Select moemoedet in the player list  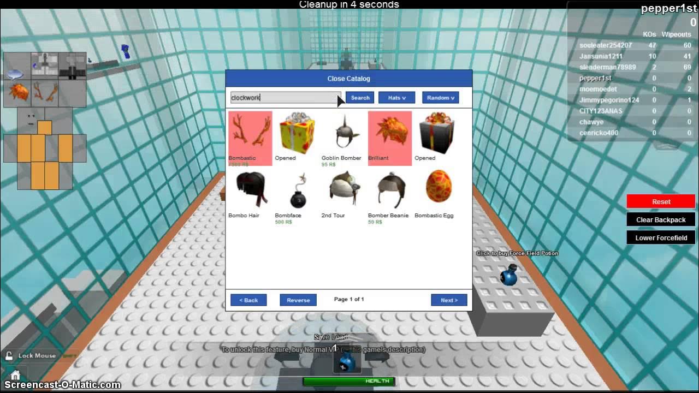click(598, 89)
